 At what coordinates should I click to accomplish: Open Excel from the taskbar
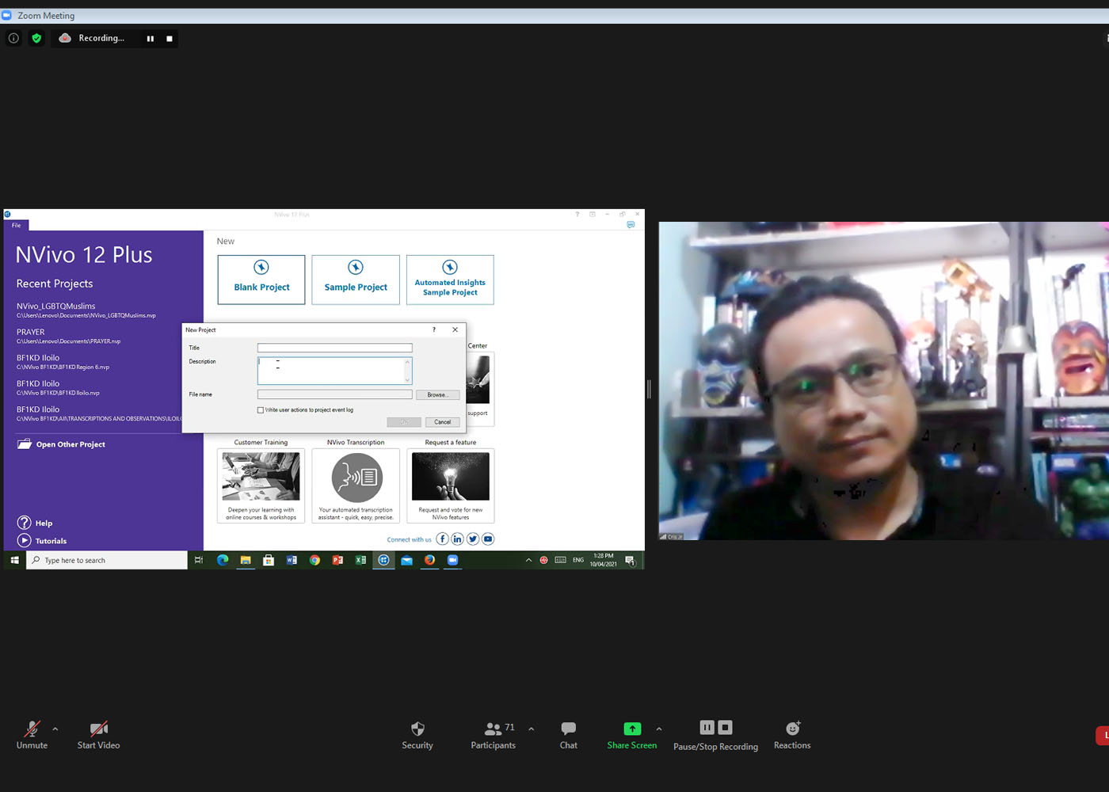tap(360, 560)
